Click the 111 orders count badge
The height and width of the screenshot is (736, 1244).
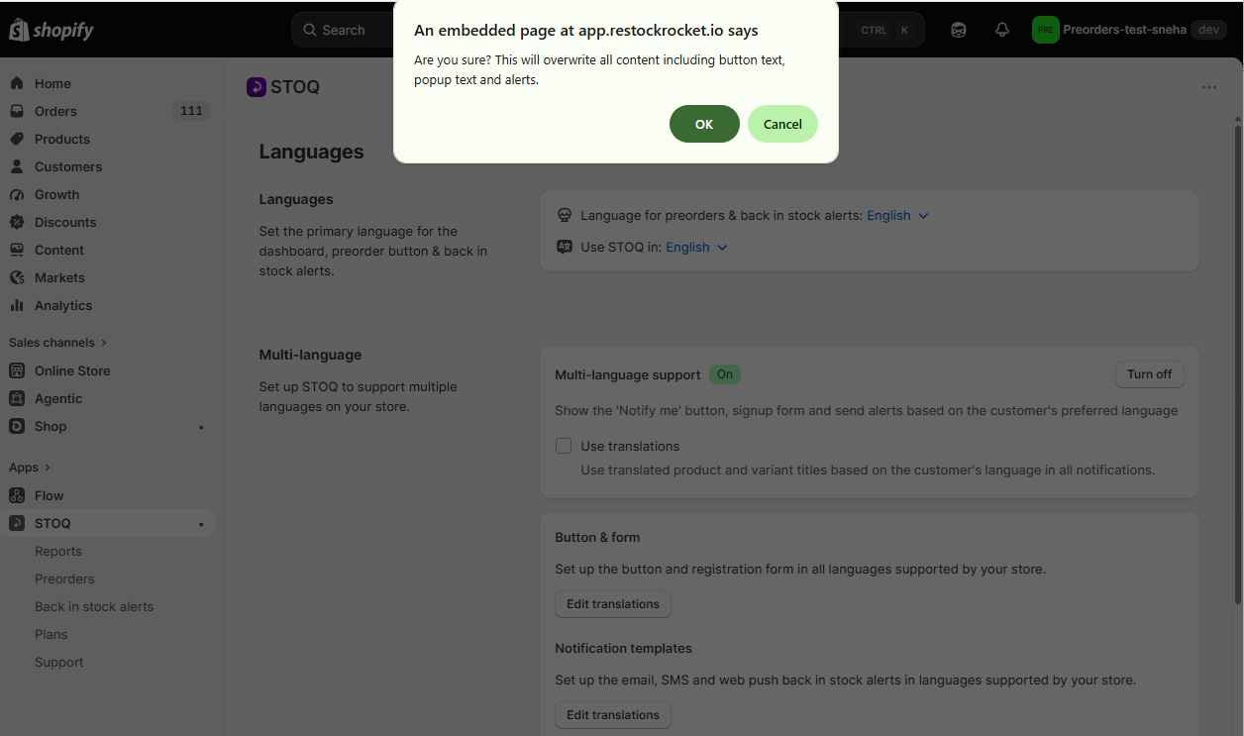[x=191, y=111]
